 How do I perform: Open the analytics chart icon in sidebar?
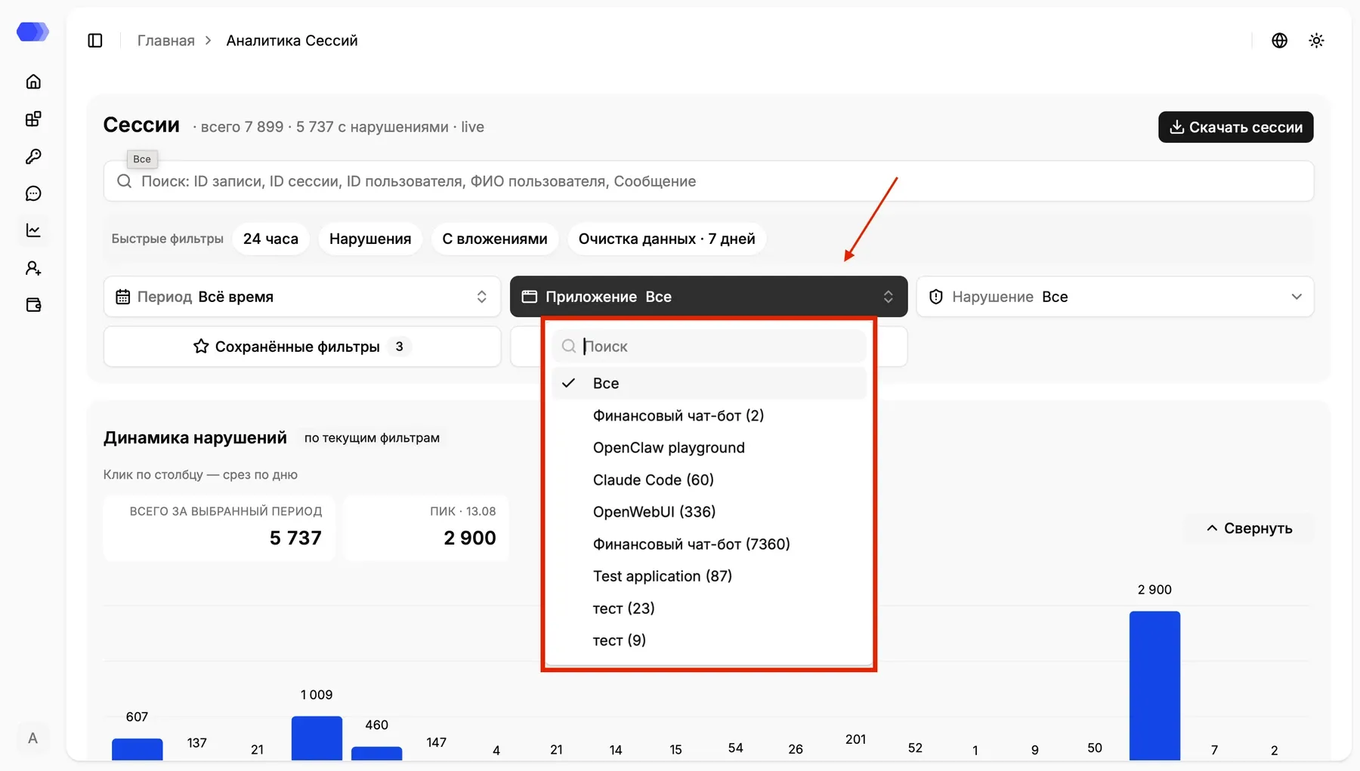(x=33, y=230)
